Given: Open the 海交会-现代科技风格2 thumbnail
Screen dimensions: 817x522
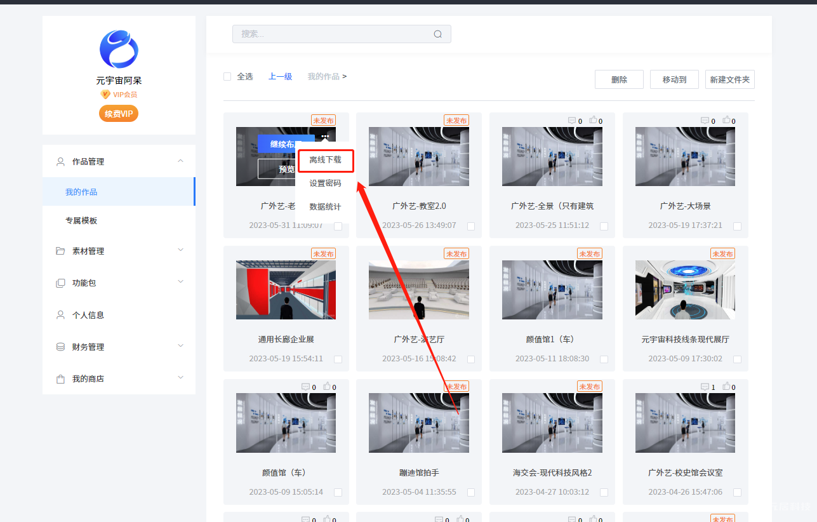Looking at the screenshot, I should (552, 423).
